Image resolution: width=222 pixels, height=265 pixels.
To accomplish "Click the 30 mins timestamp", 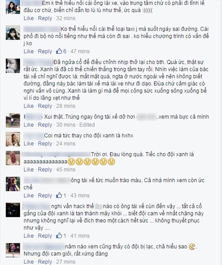I will click(66, 124).
